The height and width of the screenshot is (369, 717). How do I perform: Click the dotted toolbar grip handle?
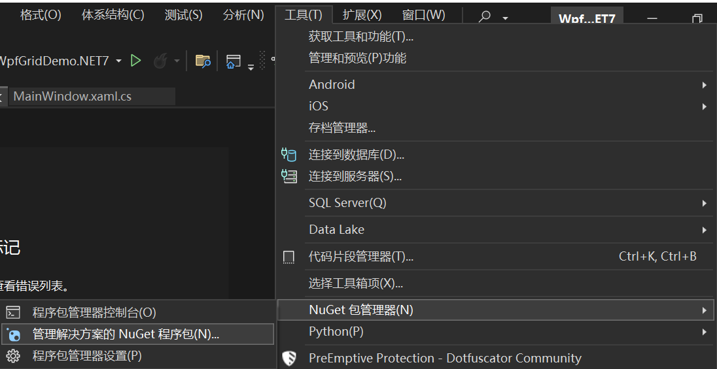click(262, 60)
